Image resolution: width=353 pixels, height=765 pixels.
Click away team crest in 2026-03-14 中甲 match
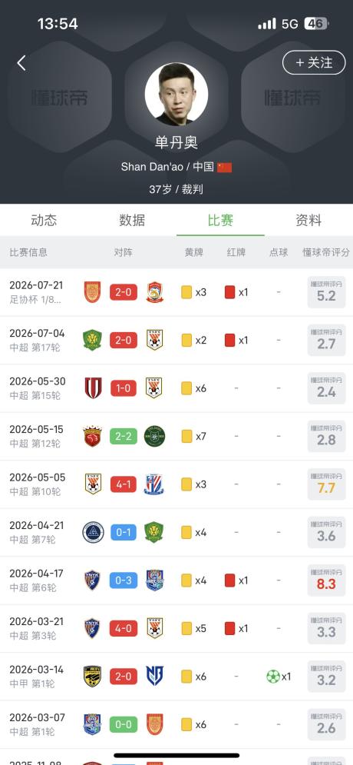click(155, 677)
